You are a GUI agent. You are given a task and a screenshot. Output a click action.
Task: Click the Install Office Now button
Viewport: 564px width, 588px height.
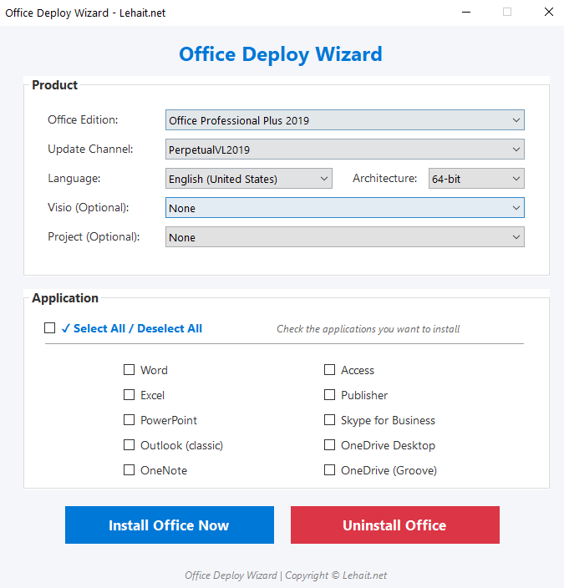169,525
